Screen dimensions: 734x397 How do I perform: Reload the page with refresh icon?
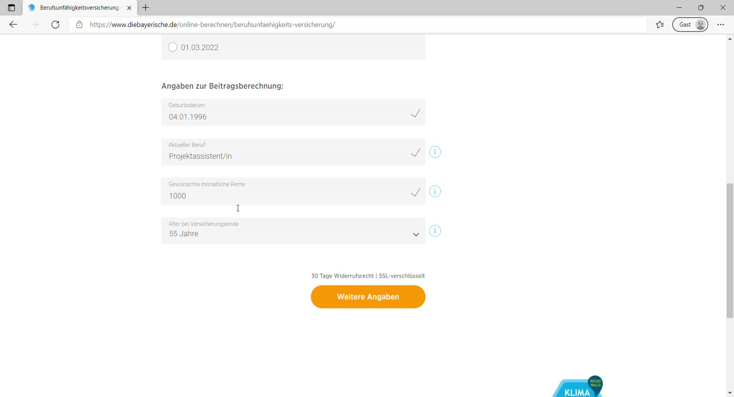tap(55, 25)
